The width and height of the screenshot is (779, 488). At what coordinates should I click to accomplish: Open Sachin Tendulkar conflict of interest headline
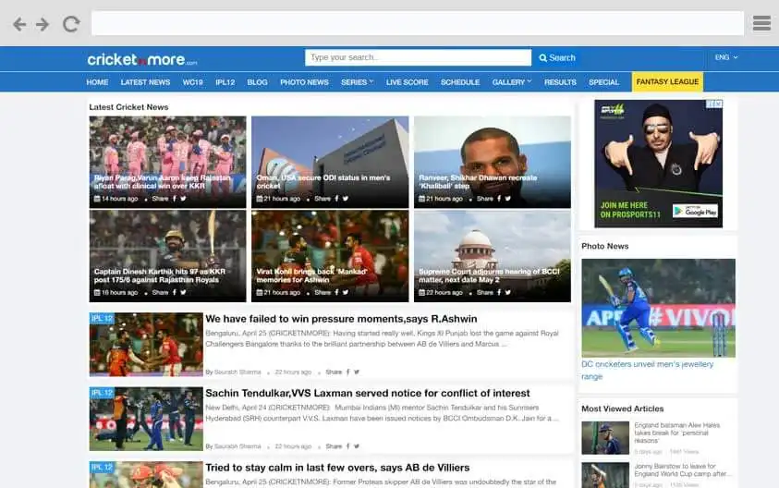(x=381, y=394)
